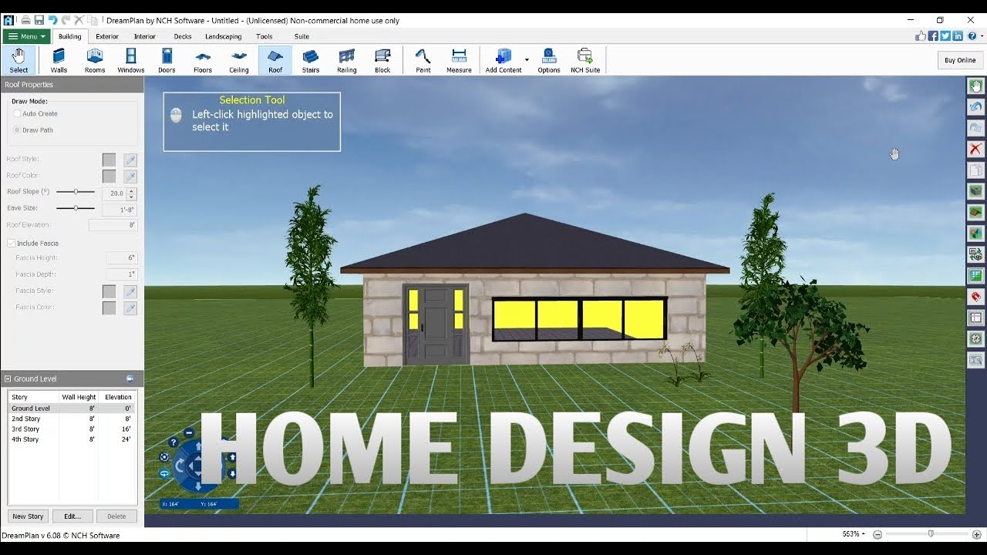Open the Tools tab
The height and width of the screenshot is (555, 987).
click(x=264, y=36)
